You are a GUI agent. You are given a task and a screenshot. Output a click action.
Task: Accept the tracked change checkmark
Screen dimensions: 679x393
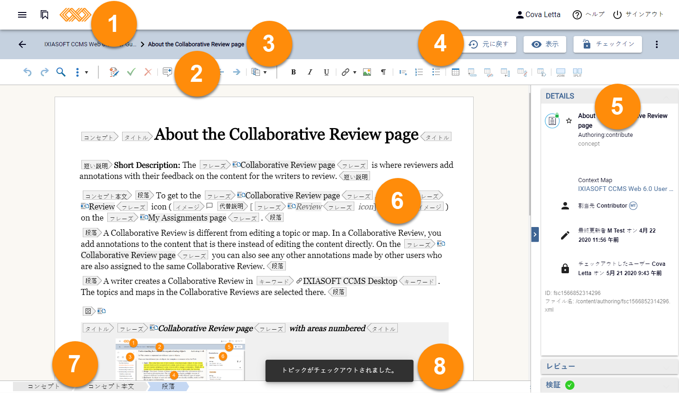coord(131,72)
